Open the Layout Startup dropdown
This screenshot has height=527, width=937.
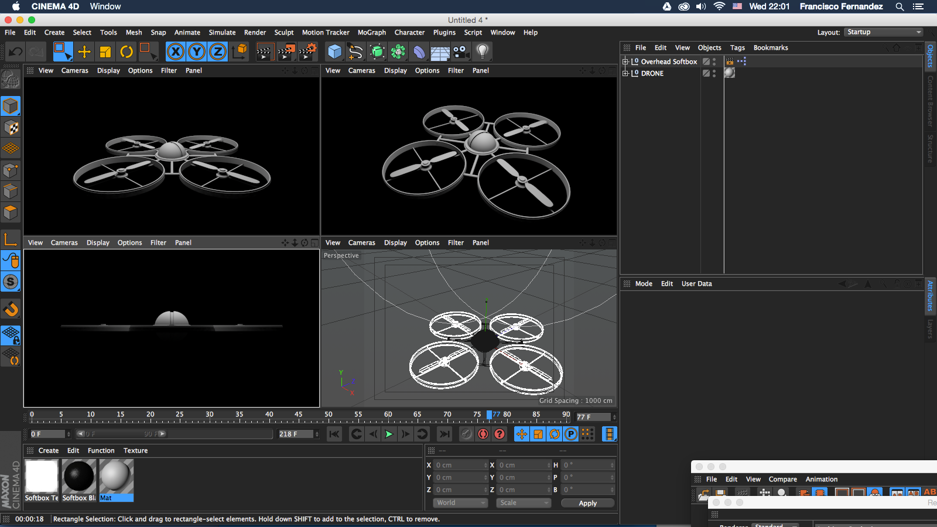point(884,32)
